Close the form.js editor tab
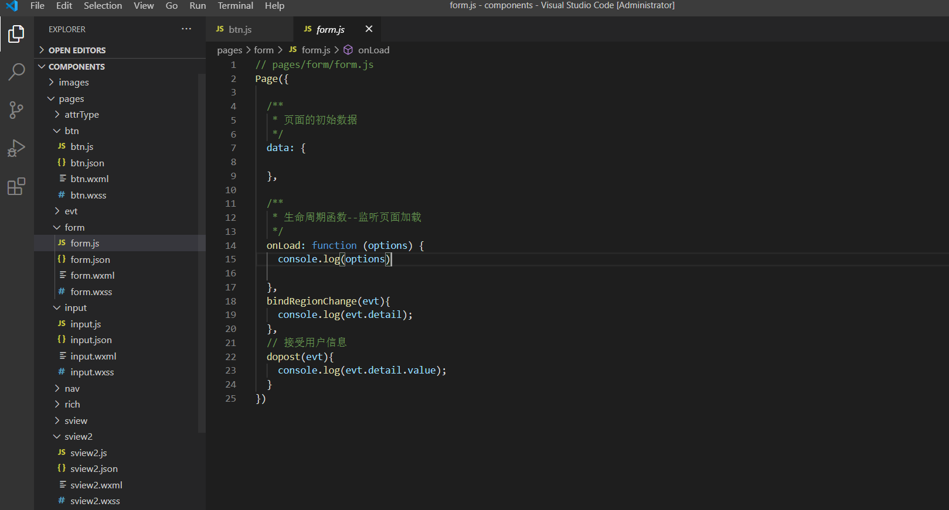Image resolution: width=949 pixels, height=510 pixels. click(369, 29)
